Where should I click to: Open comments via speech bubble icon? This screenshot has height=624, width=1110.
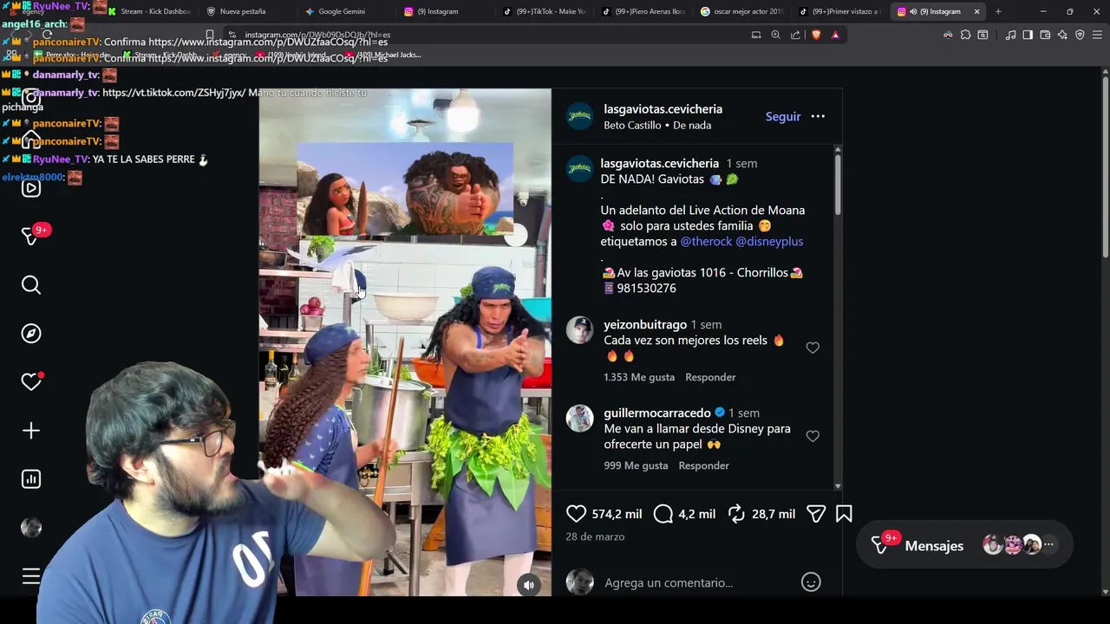click(663, 514)
